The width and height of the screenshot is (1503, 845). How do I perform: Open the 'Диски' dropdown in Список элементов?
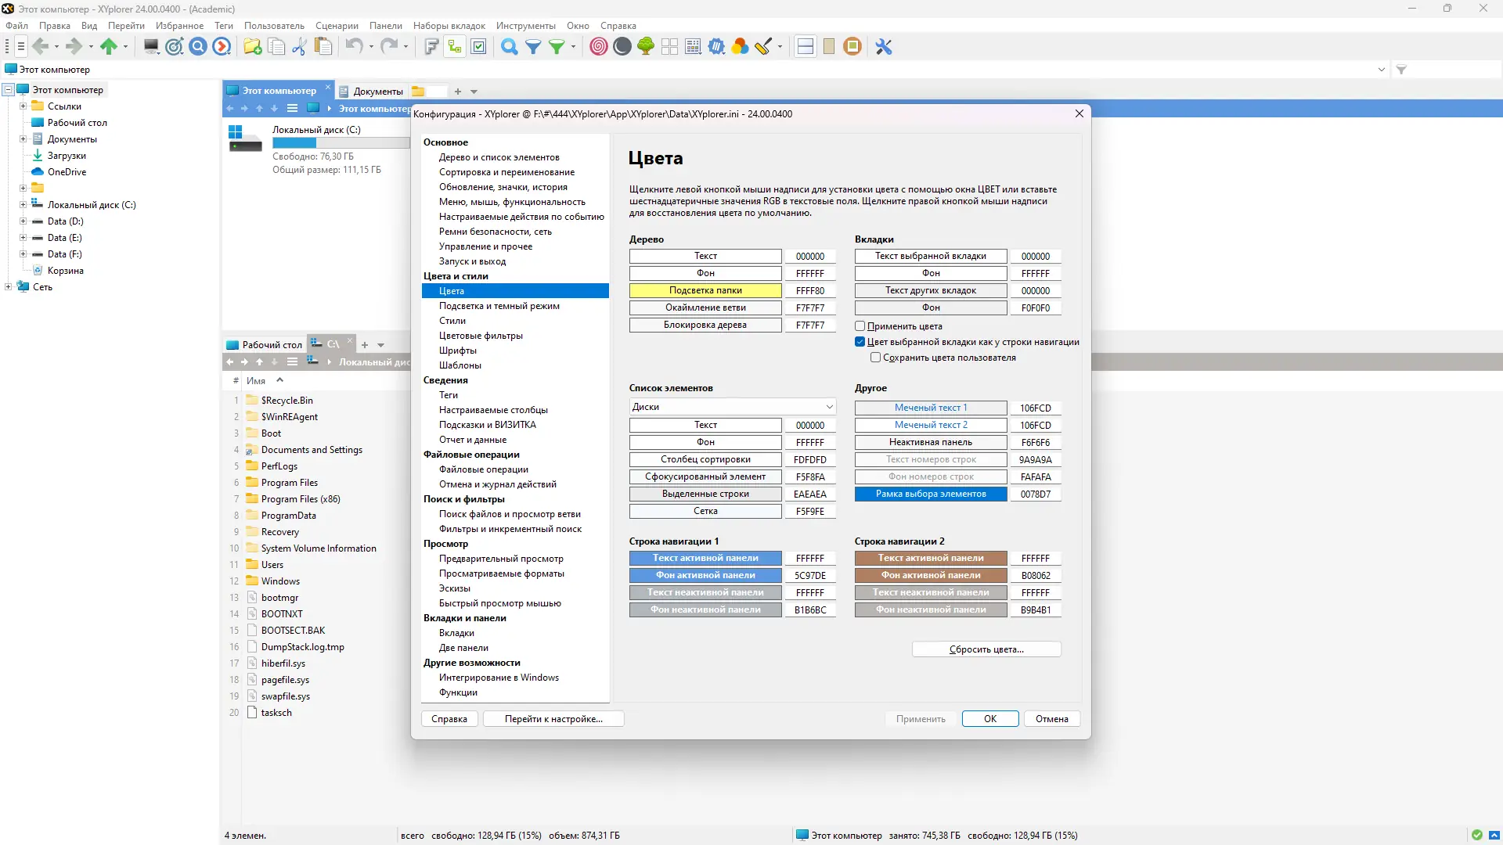pos(732,407)
